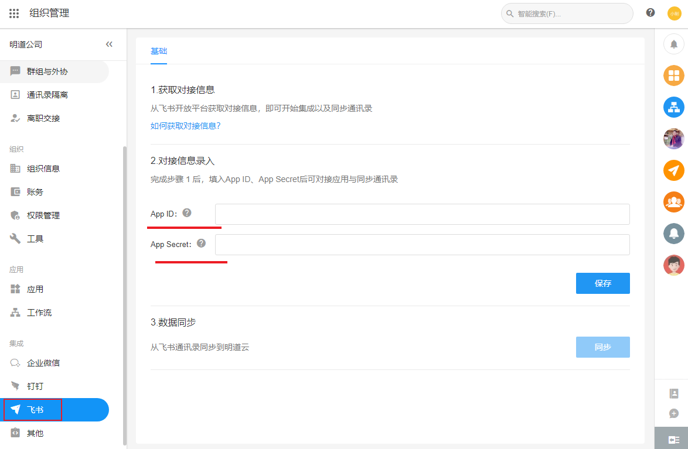688x449 pixels.
Task: Open 通讯录隔离 in sidebar
Action: coord(55,95)
